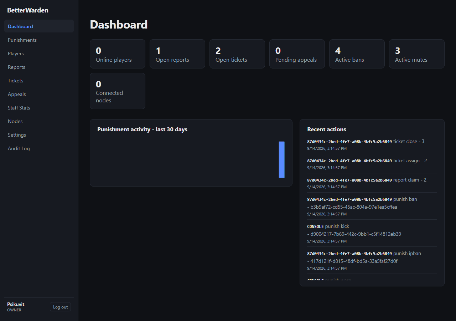
Task: Select Reports in the sidebar
Action: click(x=39, y=67)
